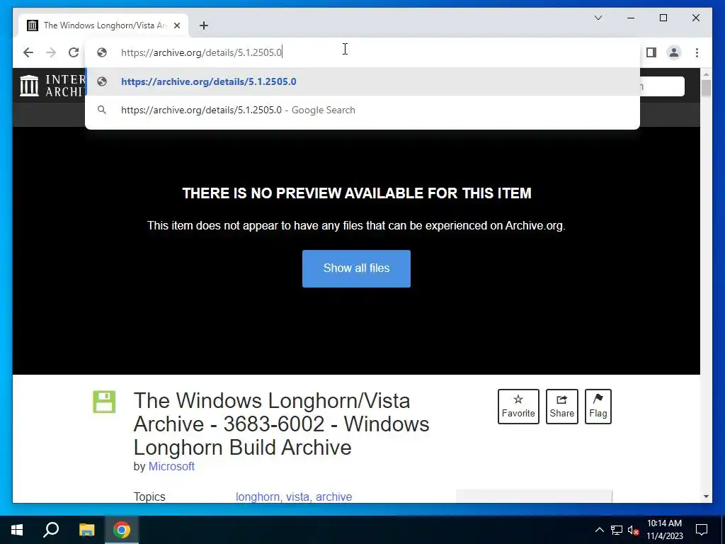
Task: Open the Chrome profile avatar
Action: coord(674,52)
